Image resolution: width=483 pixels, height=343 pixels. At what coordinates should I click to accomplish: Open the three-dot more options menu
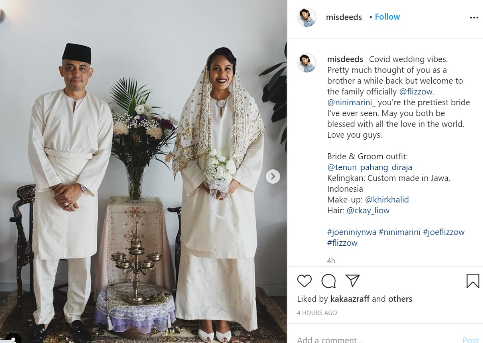[474, 18]
